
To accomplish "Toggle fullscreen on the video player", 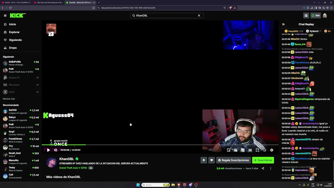I will click(257, 150).
